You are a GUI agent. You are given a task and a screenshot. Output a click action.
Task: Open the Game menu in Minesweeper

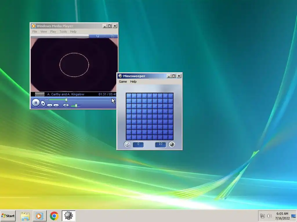(x=123, y=82)
